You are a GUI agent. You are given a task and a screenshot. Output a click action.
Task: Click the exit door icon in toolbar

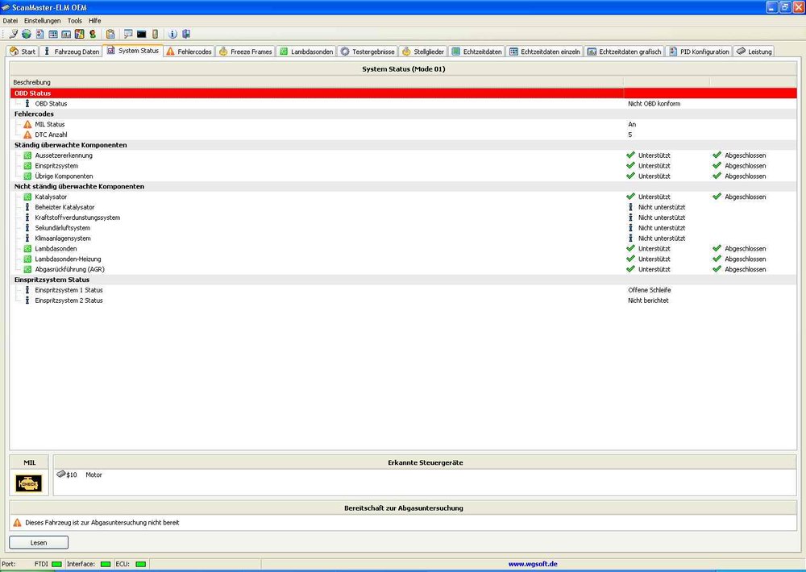click(x=185, y=35)
